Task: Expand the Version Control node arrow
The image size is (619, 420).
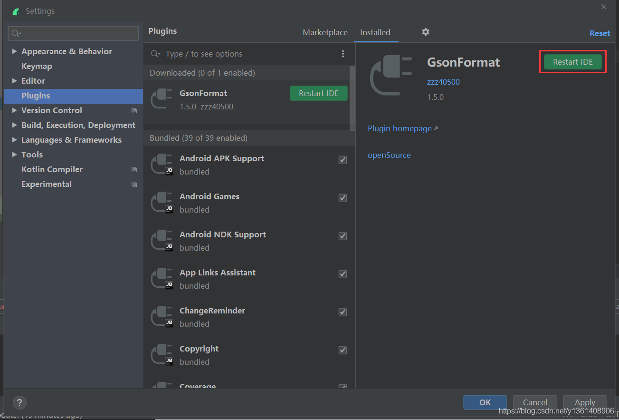Action: point(15,110)
